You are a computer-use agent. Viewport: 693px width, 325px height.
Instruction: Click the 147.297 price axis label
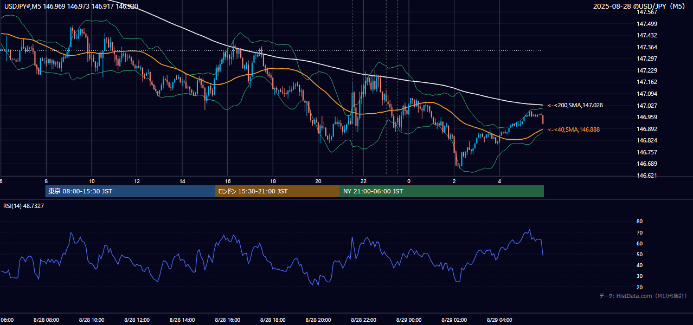coord(647,58)
